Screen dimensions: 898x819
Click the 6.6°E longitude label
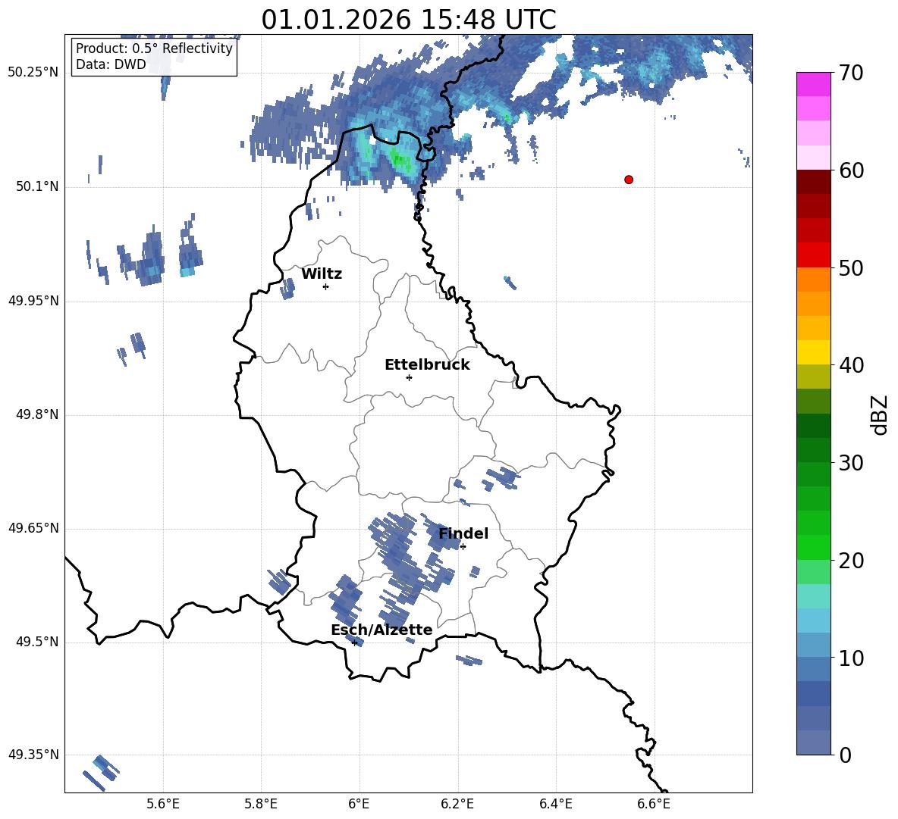654,804
